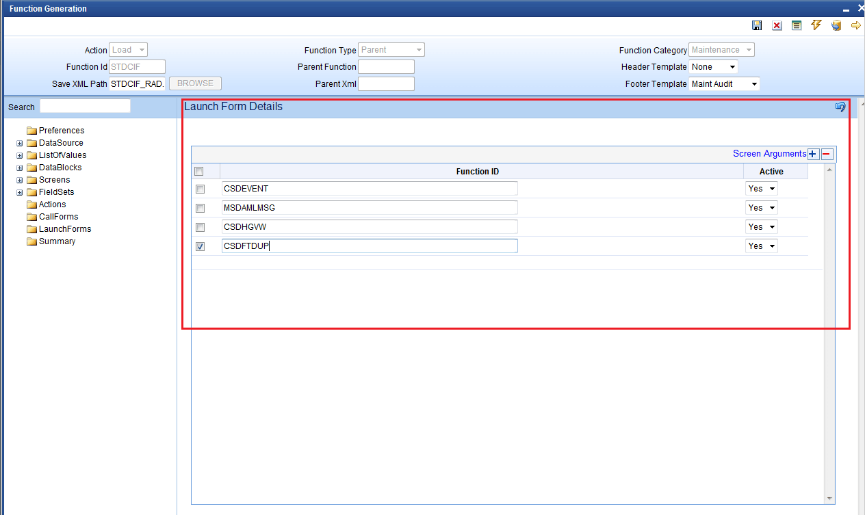This screenshot has width=865, height=515.
Task: Remove a row with the minus icon
Action: 827,155
